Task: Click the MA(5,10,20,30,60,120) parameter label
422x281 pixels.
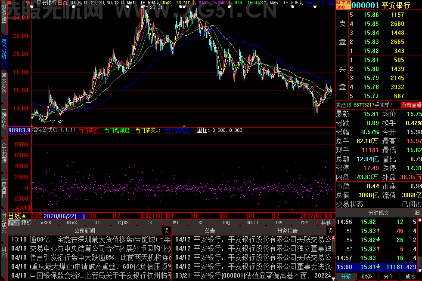Action: (x=97, y=3)
